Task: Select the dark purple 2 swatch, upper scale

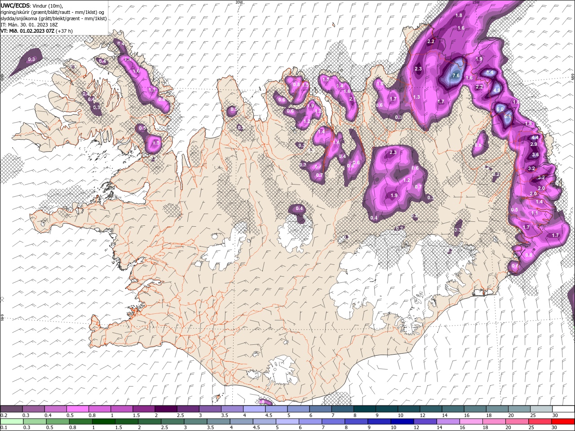Action: pyautogui.click(x=166, y=409)
